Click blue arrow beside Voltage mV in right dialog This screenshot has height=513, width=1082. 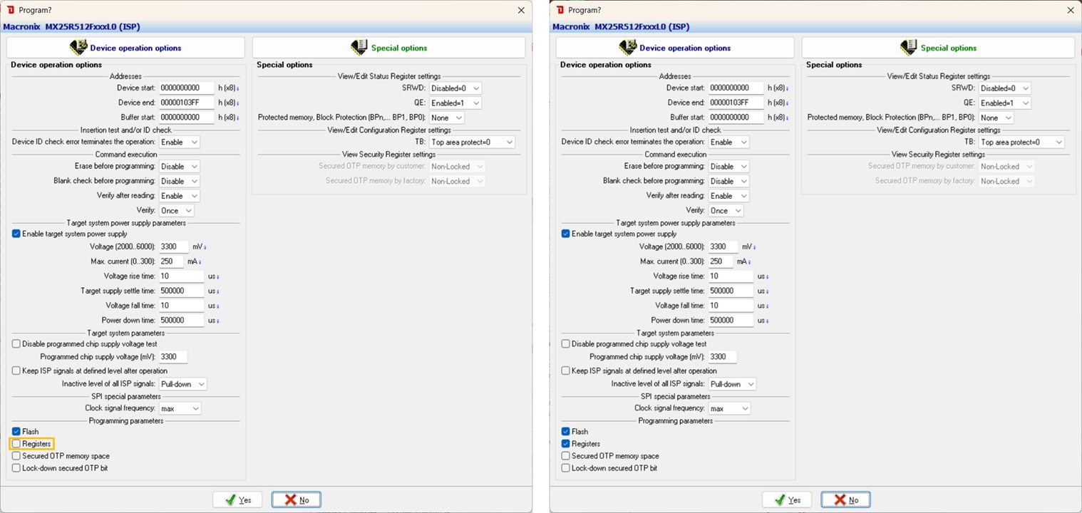click(x=754, y=247)
